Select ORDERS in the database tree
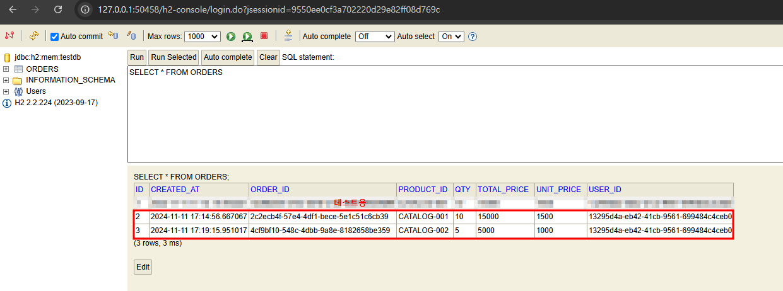 click(42, 69)
